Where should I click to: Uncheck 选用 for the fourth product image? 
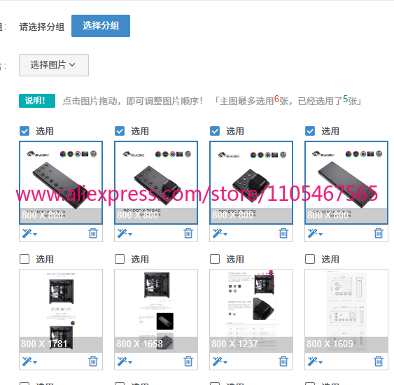[x=310, y=131]
